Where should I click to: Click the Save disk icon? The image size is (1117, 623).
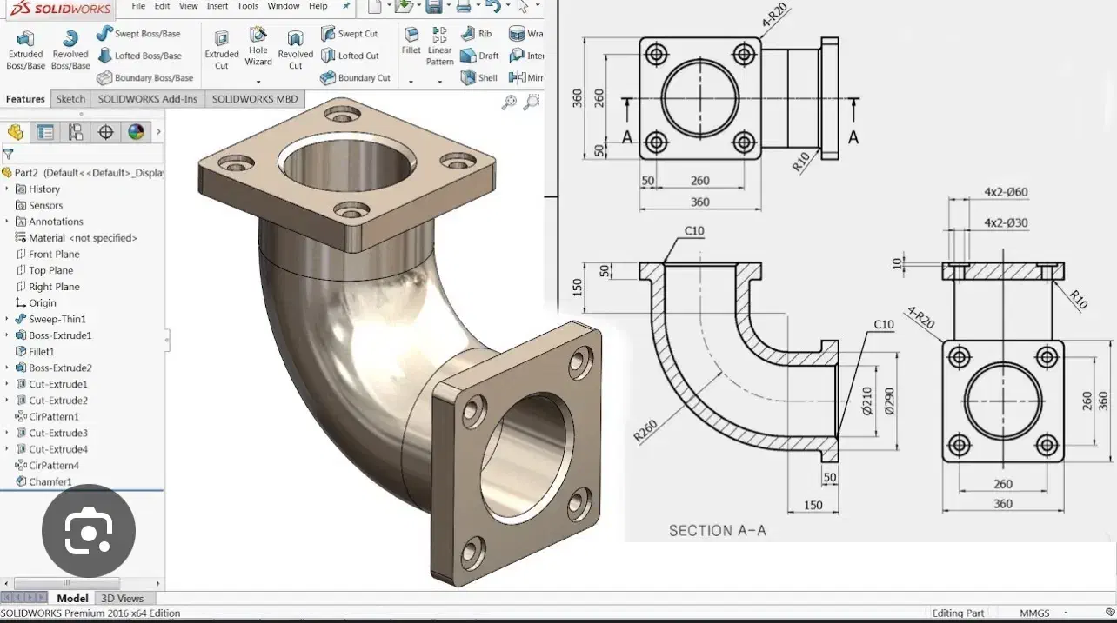(x=433, y=7)
